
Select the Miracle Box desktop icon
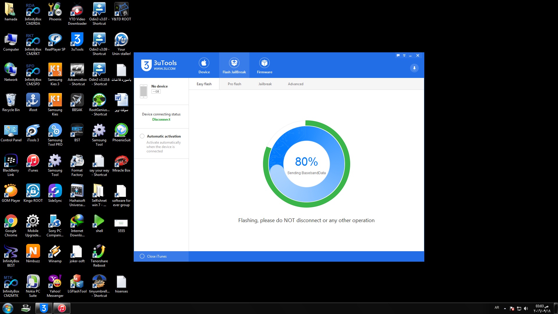121,163
